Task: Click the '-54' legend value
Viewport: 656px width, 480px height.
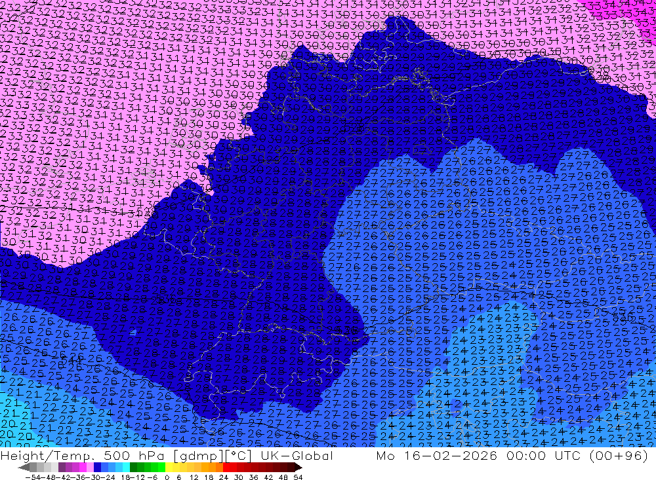Action: coord(33,477)
